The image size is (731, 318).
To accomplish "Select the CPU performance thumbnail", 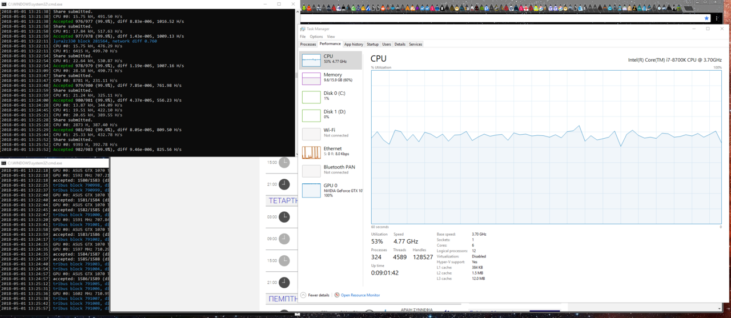I will 311,61.
